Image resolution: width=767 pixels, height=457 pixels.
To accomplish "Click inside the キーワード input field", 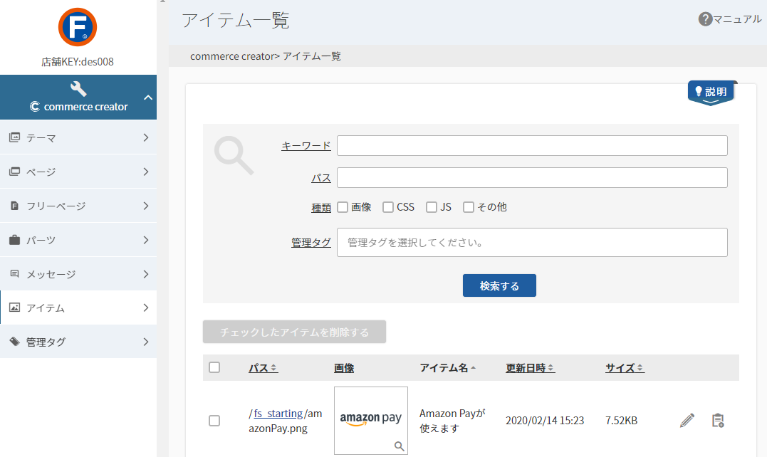I will tap(532, 145).
